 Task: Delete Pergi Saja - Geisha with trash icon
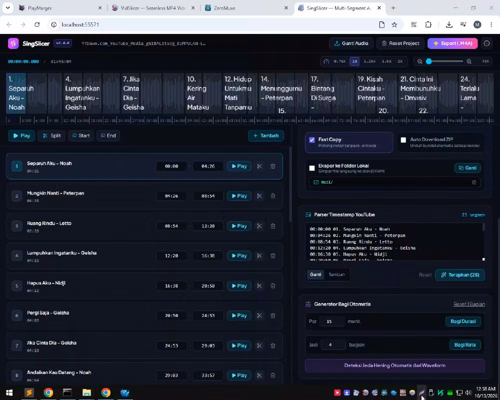click(273, 315)
